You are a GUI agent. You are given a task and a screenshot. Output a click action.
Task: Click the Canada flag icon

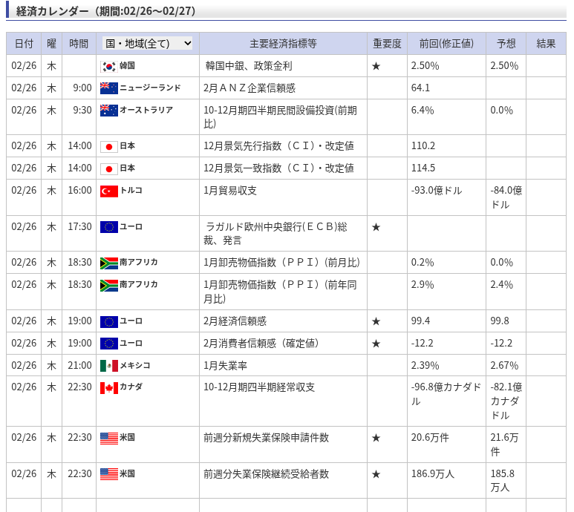pyautogui.click(x=108, y=387)
